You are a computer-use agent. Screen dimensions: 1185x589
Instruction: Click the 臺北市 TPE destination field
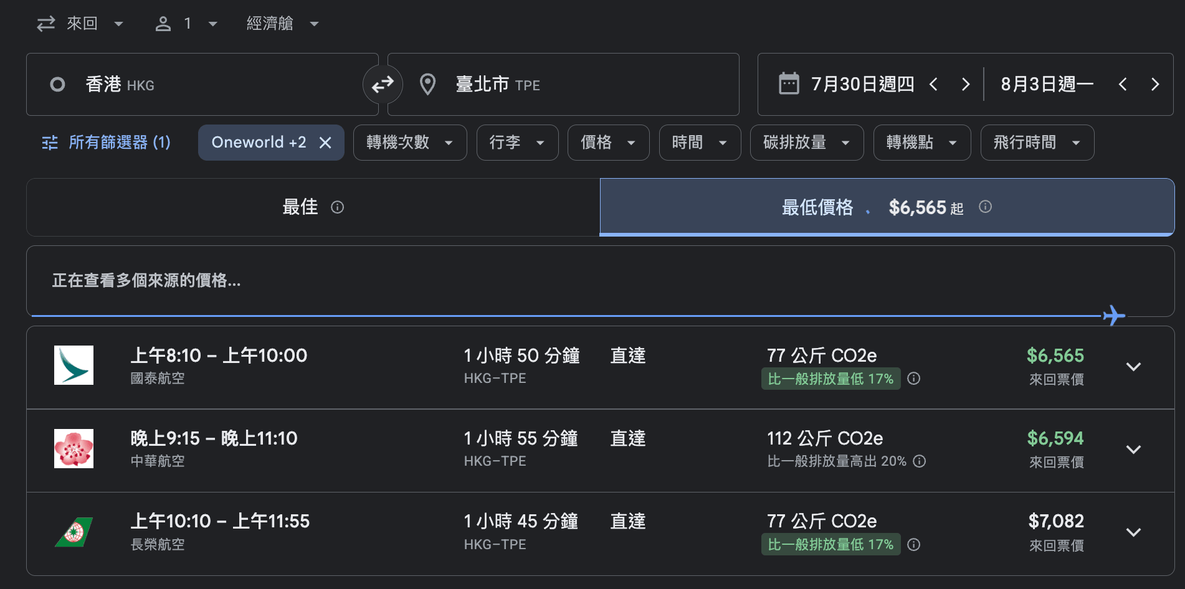coord(563,84)
